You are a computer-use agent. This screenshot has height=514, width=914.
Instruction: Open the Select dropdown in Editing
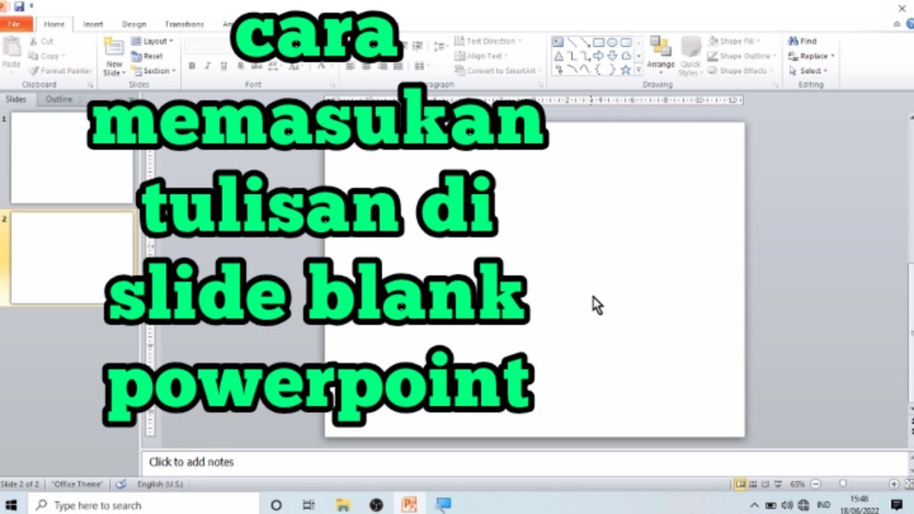coord(808,71)
